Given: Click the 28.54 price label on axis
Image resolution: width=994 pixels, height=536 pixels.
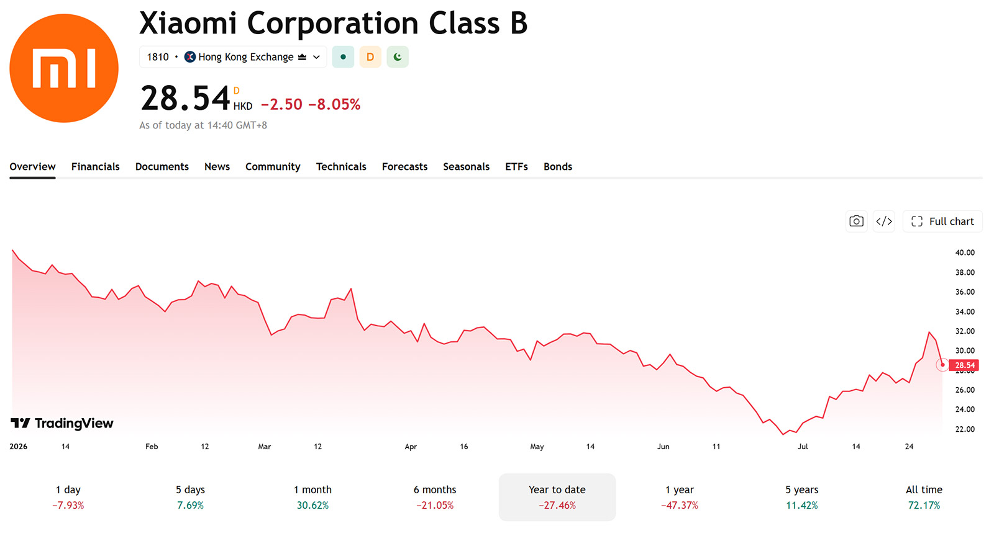Looking at the screenshot, I should click(x=964, y=365).
